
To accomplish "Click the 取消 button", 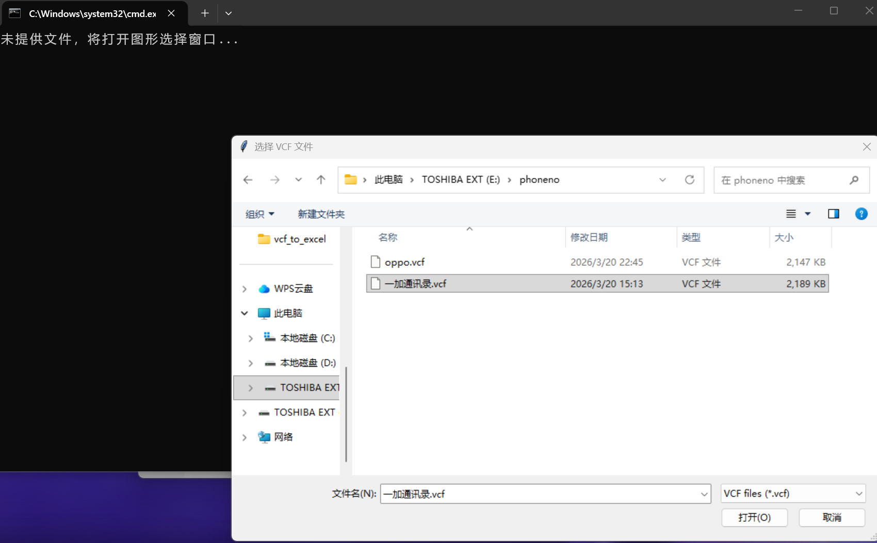I will tap(832, 518).
